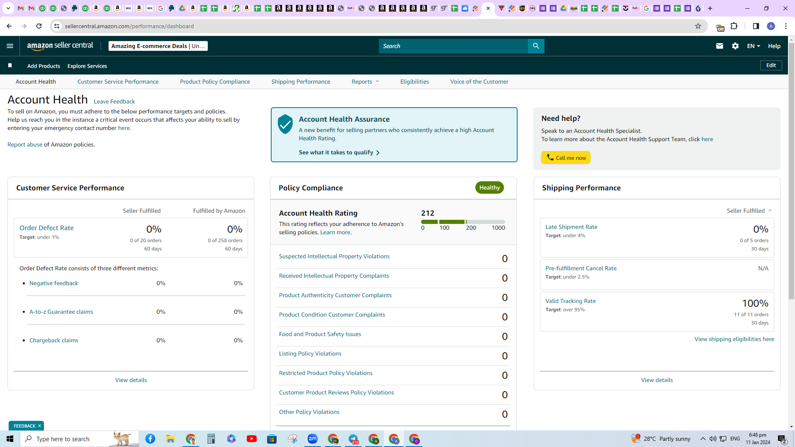Click the Seller Central search field

tap(453, 46)
